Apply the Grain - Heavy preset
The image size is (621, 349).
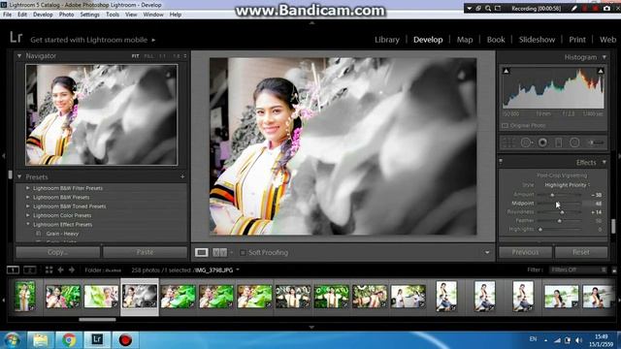(62, 234)
